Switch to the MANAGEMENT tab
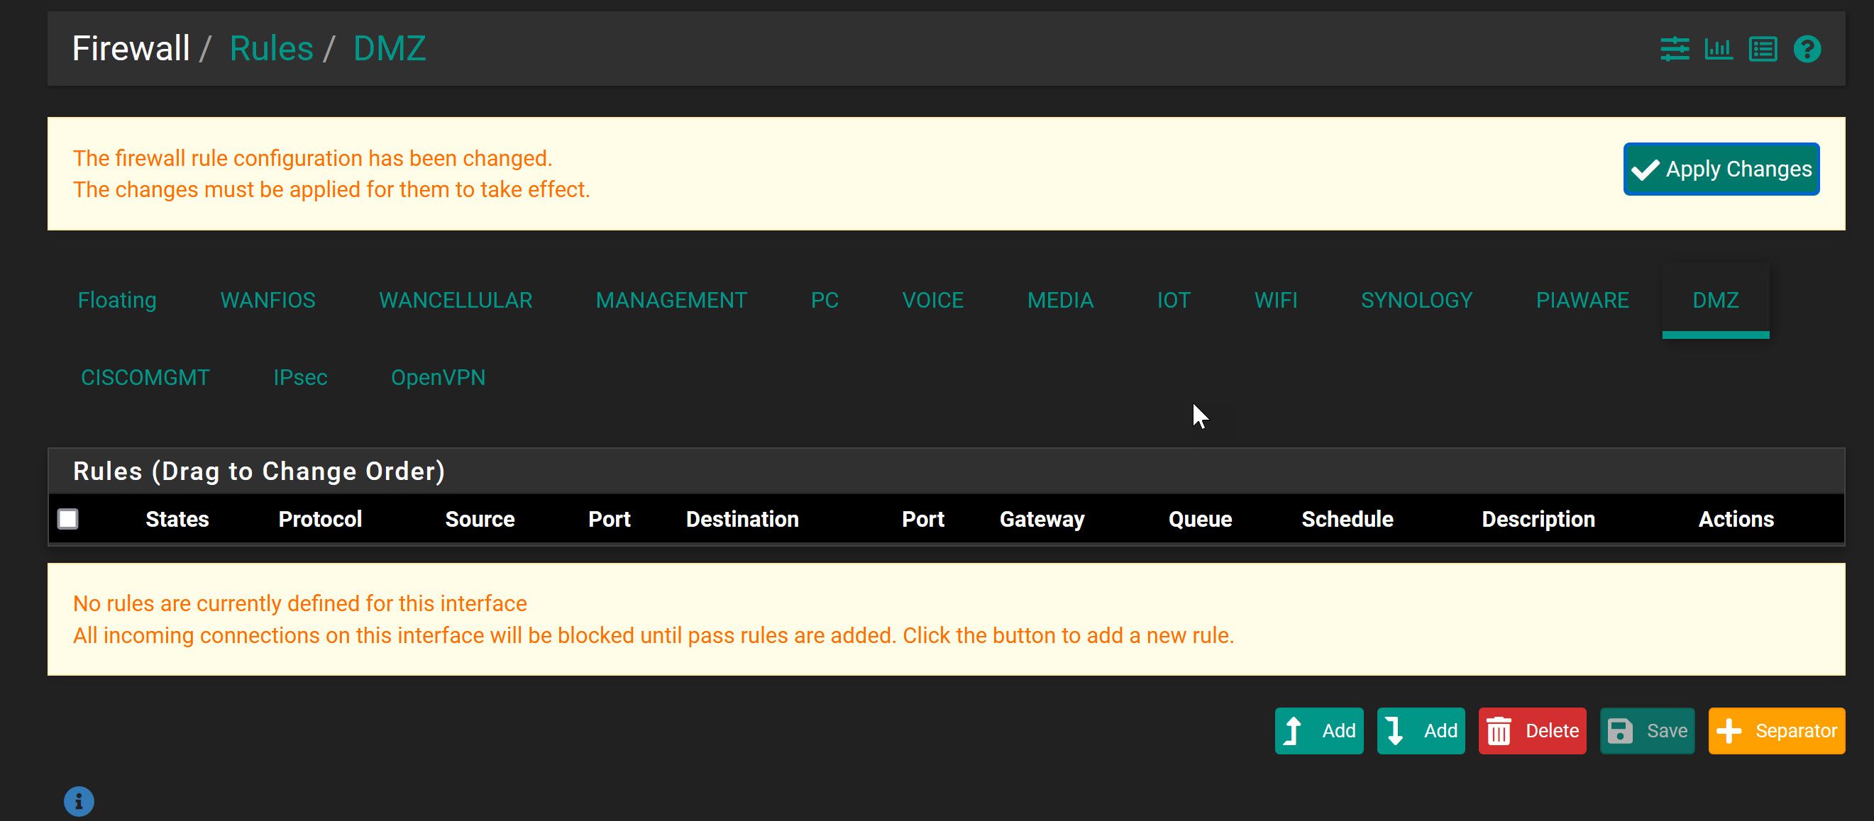The height and width of the screenshot is (821, 1874). pos(671,300)
